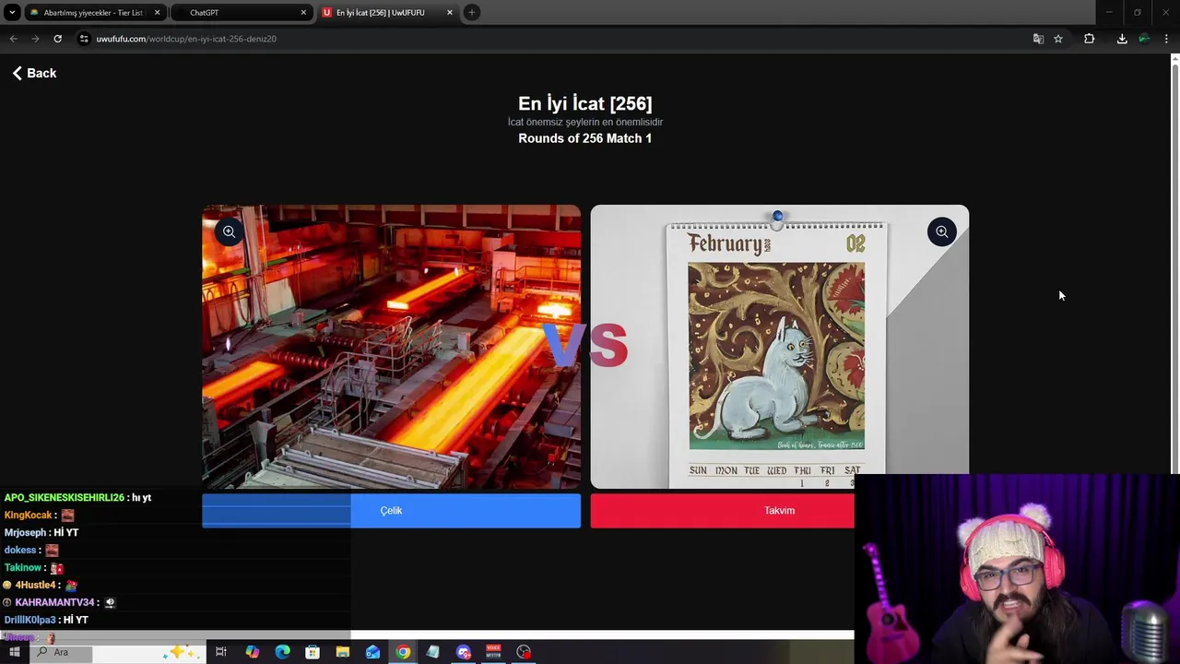The height and width of the screenshot is (664, 1180).
Task: Open the Windows Start menu
Action: (x=15, y=652)
